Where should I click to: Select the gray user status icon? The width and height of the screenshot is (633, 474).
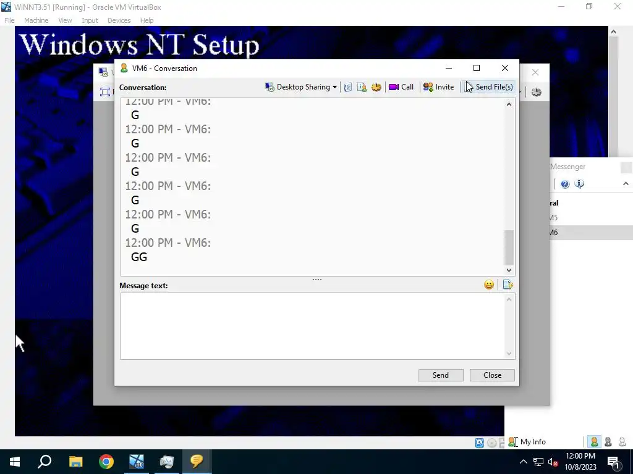coord(608,442)
